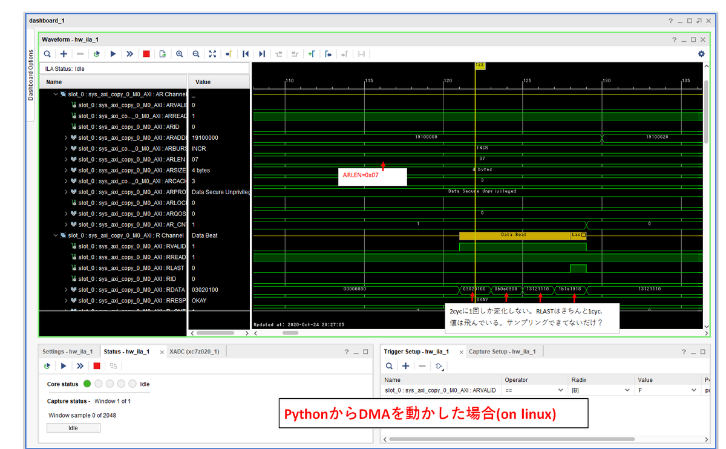Click the cursor flag at sample 122
The width and height of the screenshot is (726, 449).
coord(480,65)
